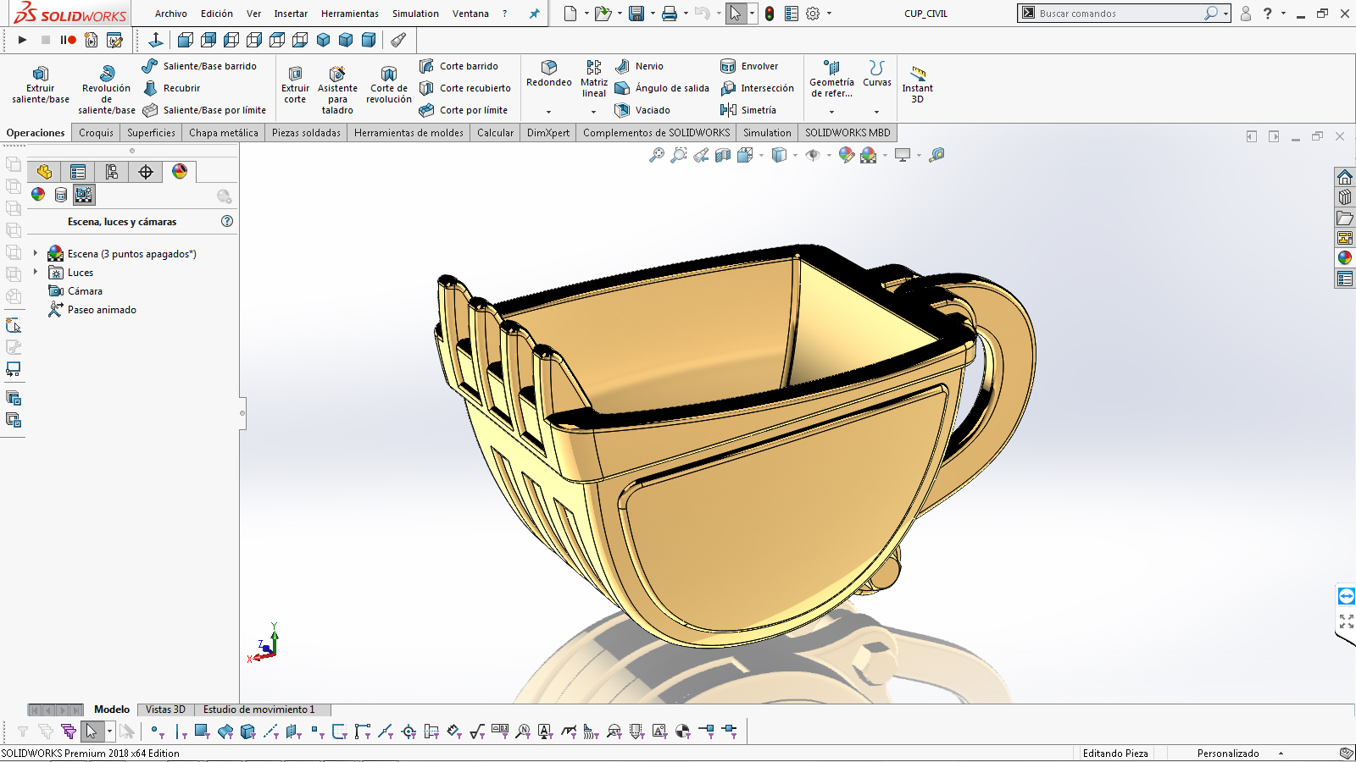Open the Herramientas menu
This screenshot has width=1356, height=762.
click(x=349, y=14)
